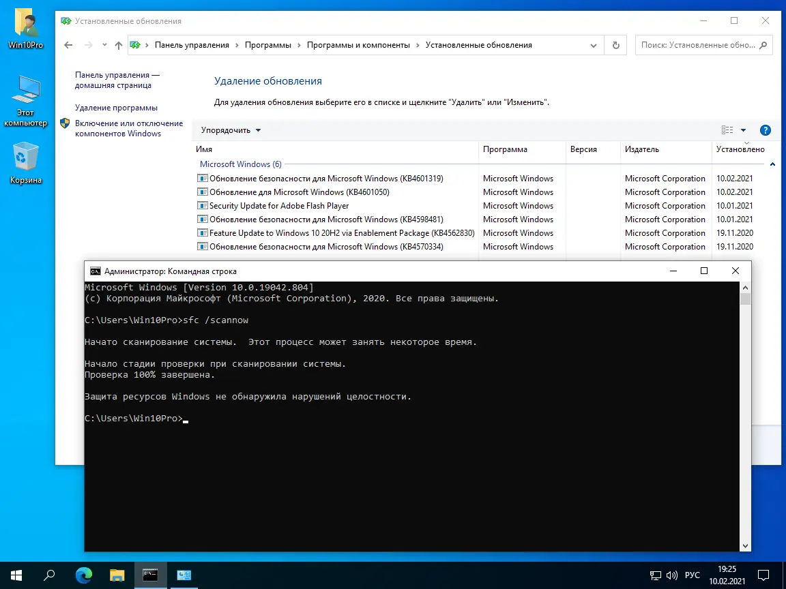This screenshot has height=589, width=786.
Task: Open 'Win10Pro' desktop folder icon
Action: tap(25, 29)
